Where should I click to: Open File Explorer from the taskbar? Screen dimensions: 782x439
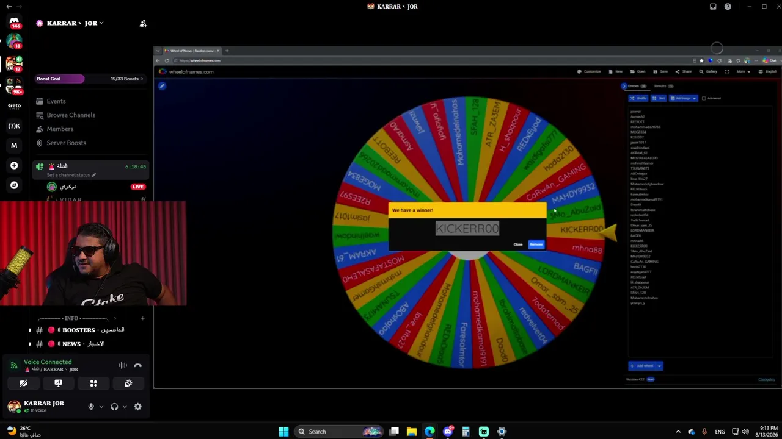point(412,432)
